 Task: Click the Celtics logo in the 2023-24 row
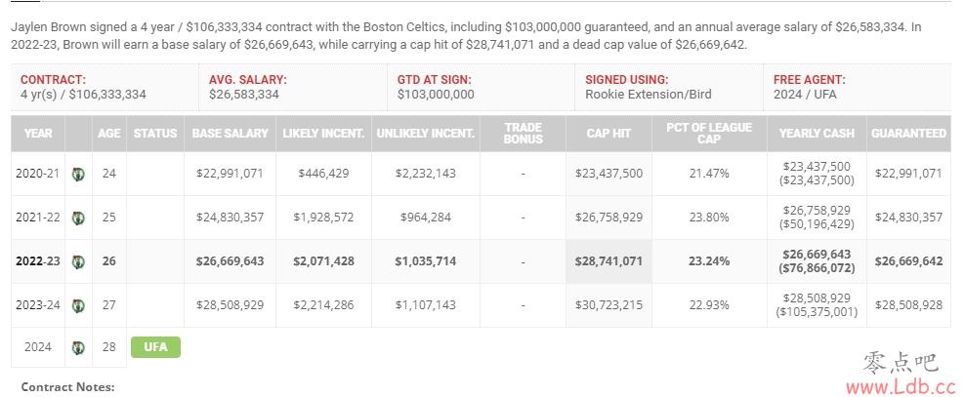point(78,304)
